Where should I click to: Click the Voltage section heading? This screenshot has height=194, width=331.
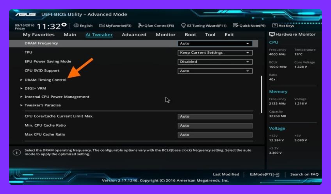coord(277,129)
